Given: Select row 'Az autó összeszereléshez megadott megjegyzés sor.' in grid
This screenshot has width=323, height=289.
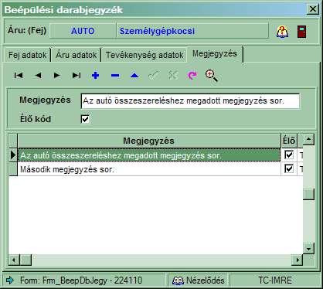Looking at the screenshot, I should coord(149,155).
